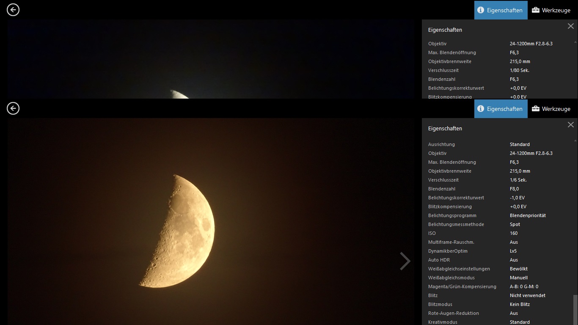This screenshot has width=578, height=325.
Task: Click "Objektivbrennweite" in the upper panel
Action: (450, 61)
